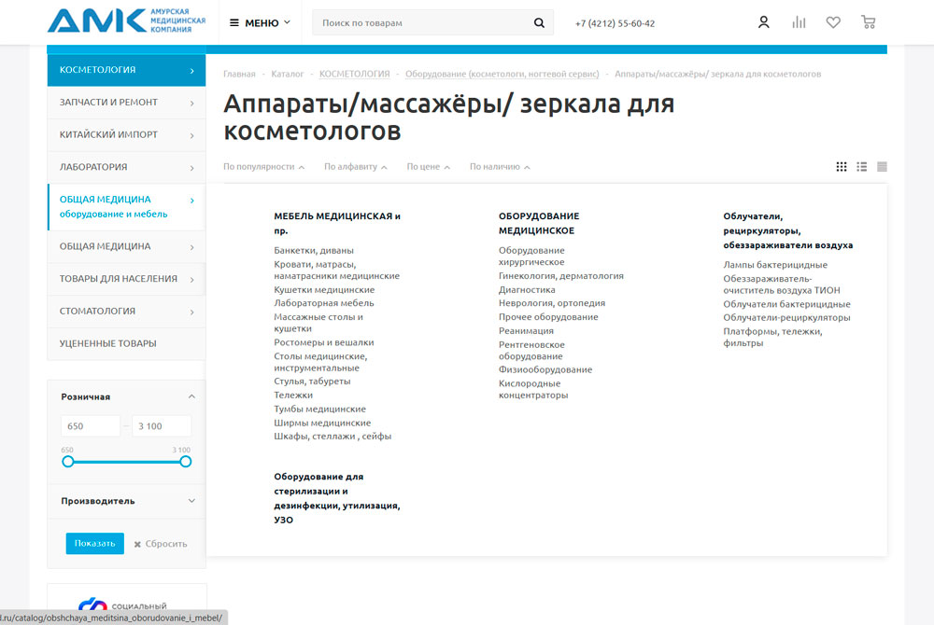Screen dimensions: 934x625
Task: Expand the КОСМЕТОЛОГИЯ sidebar category
Action: pos(126,70)
